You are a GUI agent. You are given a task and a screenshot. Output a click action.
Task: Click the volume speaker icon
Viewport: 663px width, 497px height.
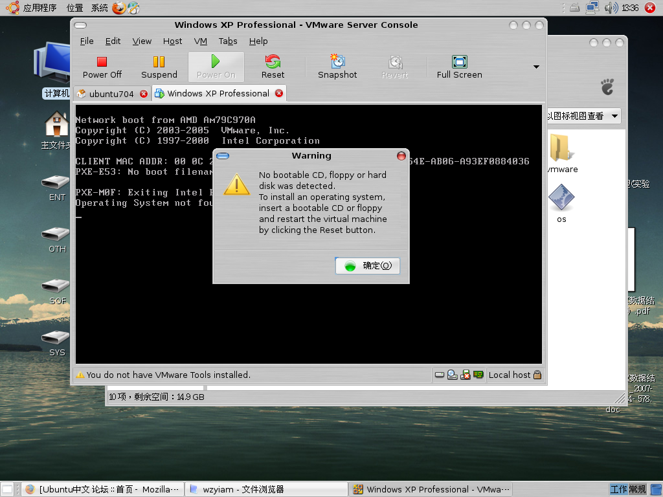coord(611,8)
